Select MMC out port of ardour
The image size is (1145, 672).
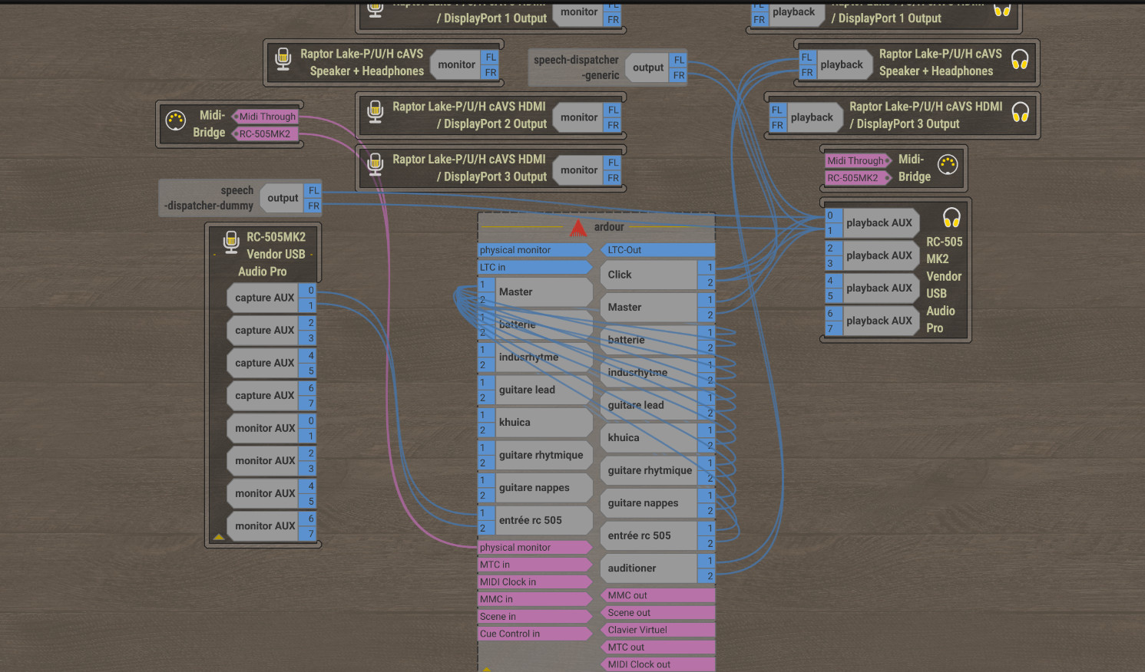pos(657,595)
